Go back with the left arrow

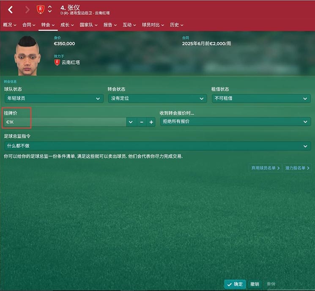pos(11,9)
